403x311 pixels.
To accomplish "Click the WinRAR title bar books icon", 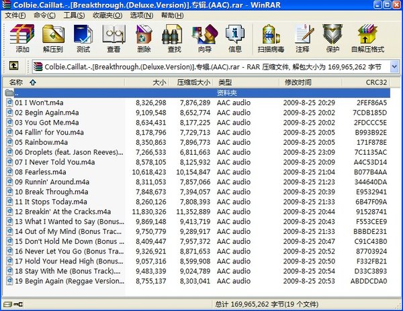I will pyautogui.click(x=6, y=5).
